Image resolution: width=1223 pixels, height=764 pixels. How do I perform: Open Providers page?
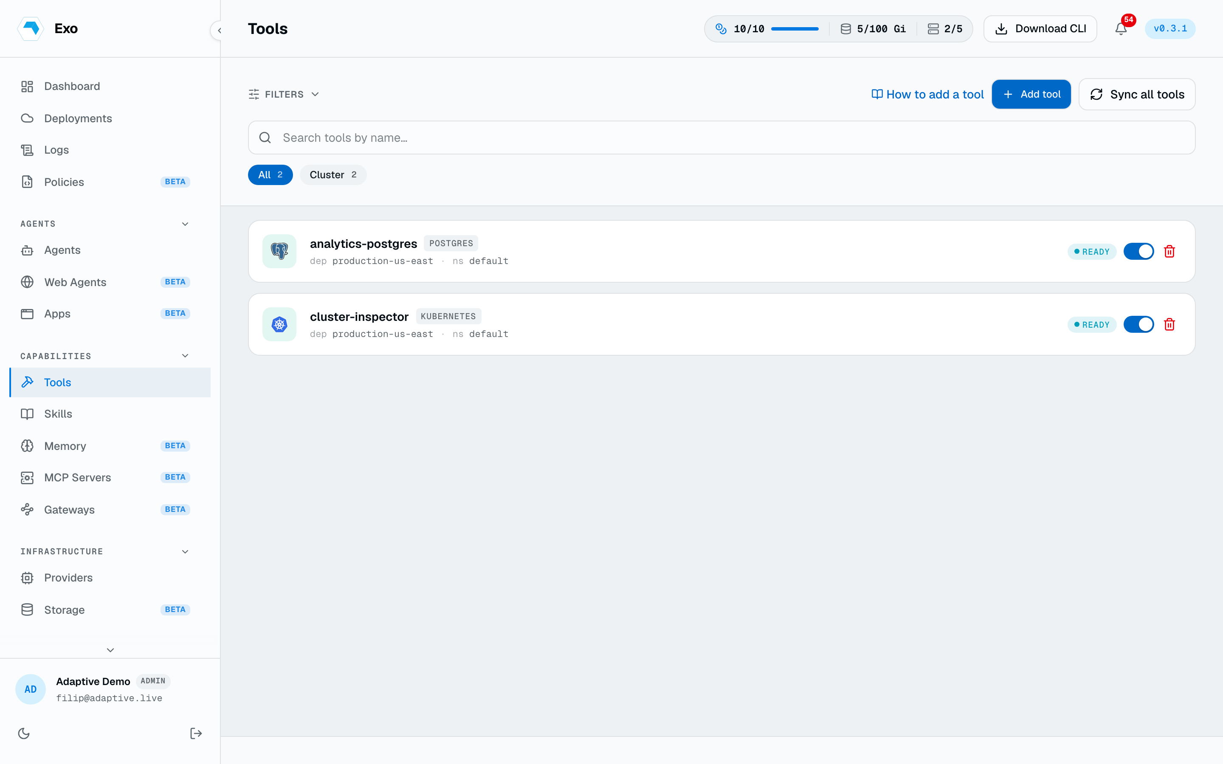(110, 578)
